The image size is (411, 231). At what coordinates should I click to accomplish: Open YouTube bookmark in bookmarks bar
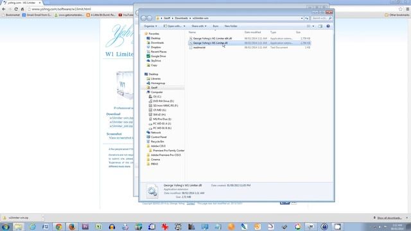click(x=126, y=15)
